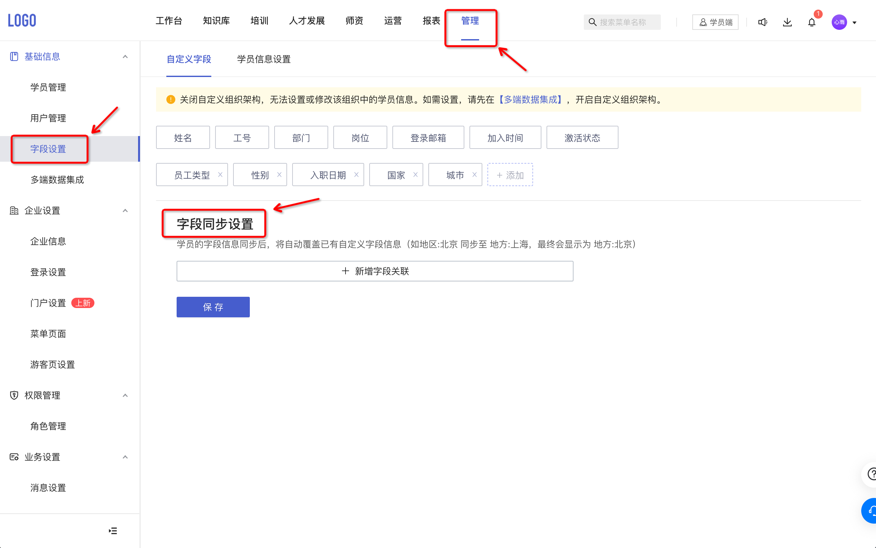Screen dimensions: 876x548
Task: Click the 学员端 button
Action: [715, 22]
